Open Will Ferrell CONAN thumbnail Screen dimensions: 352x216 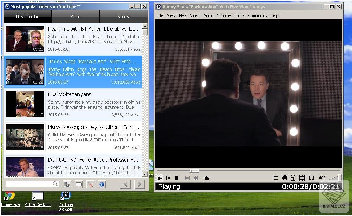(x=25, y=167)
